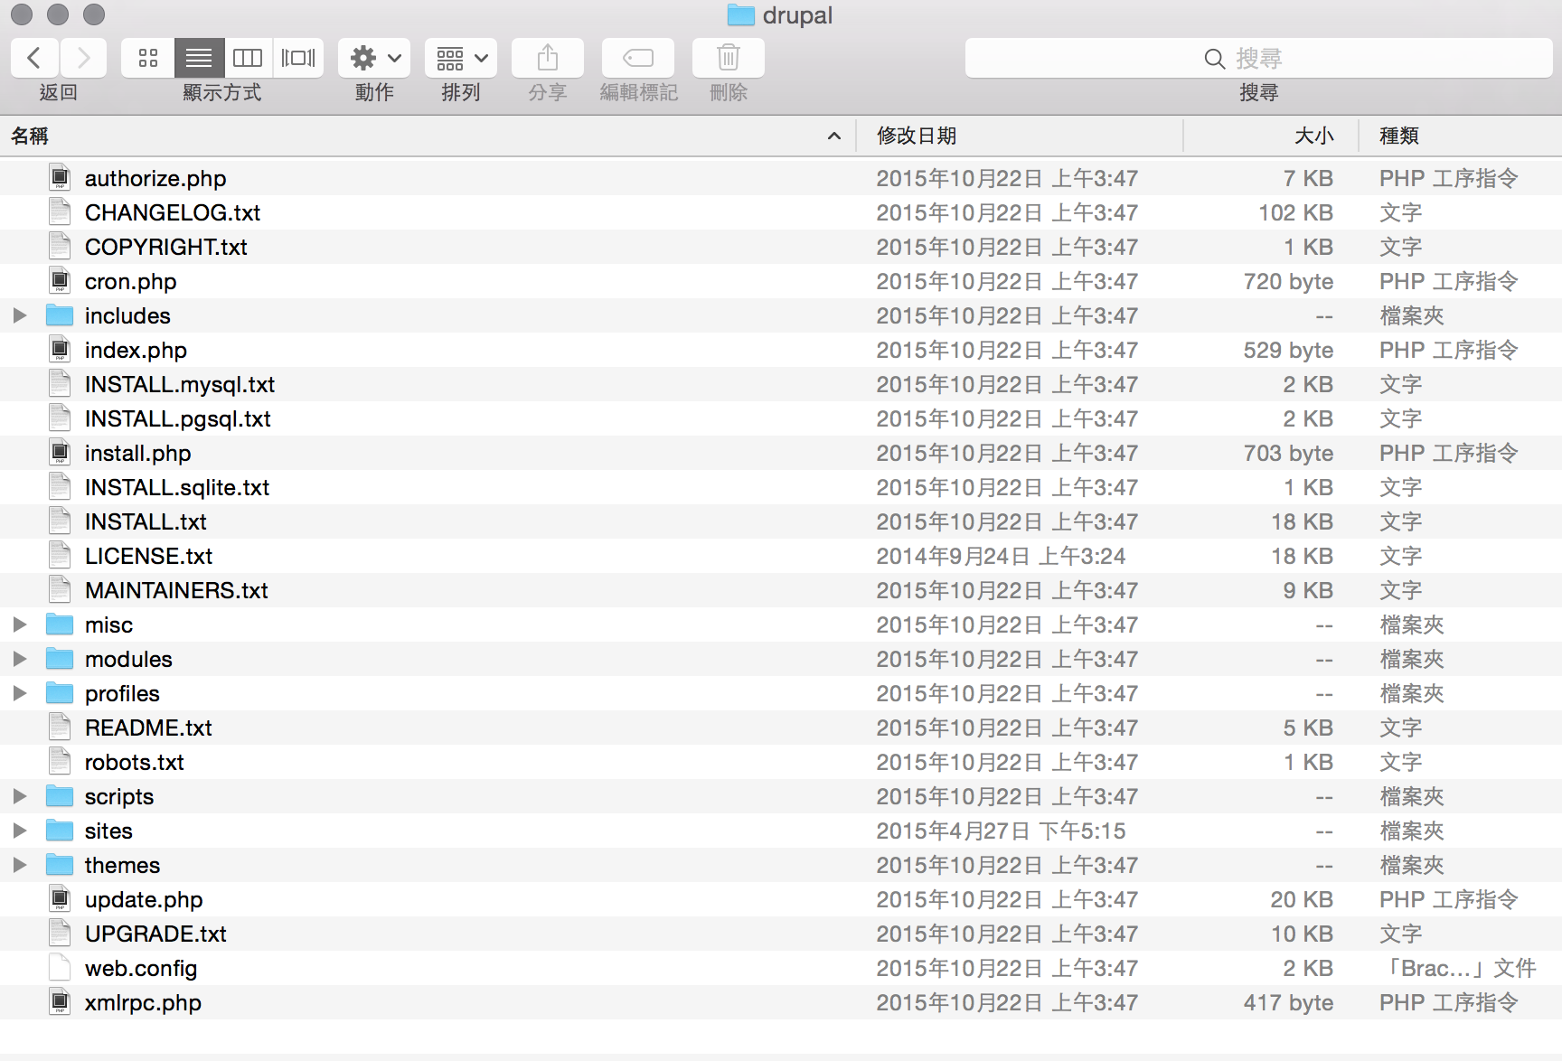
Task: Select the CHANGELOG.txt file icon
Action: pos(60,212)
